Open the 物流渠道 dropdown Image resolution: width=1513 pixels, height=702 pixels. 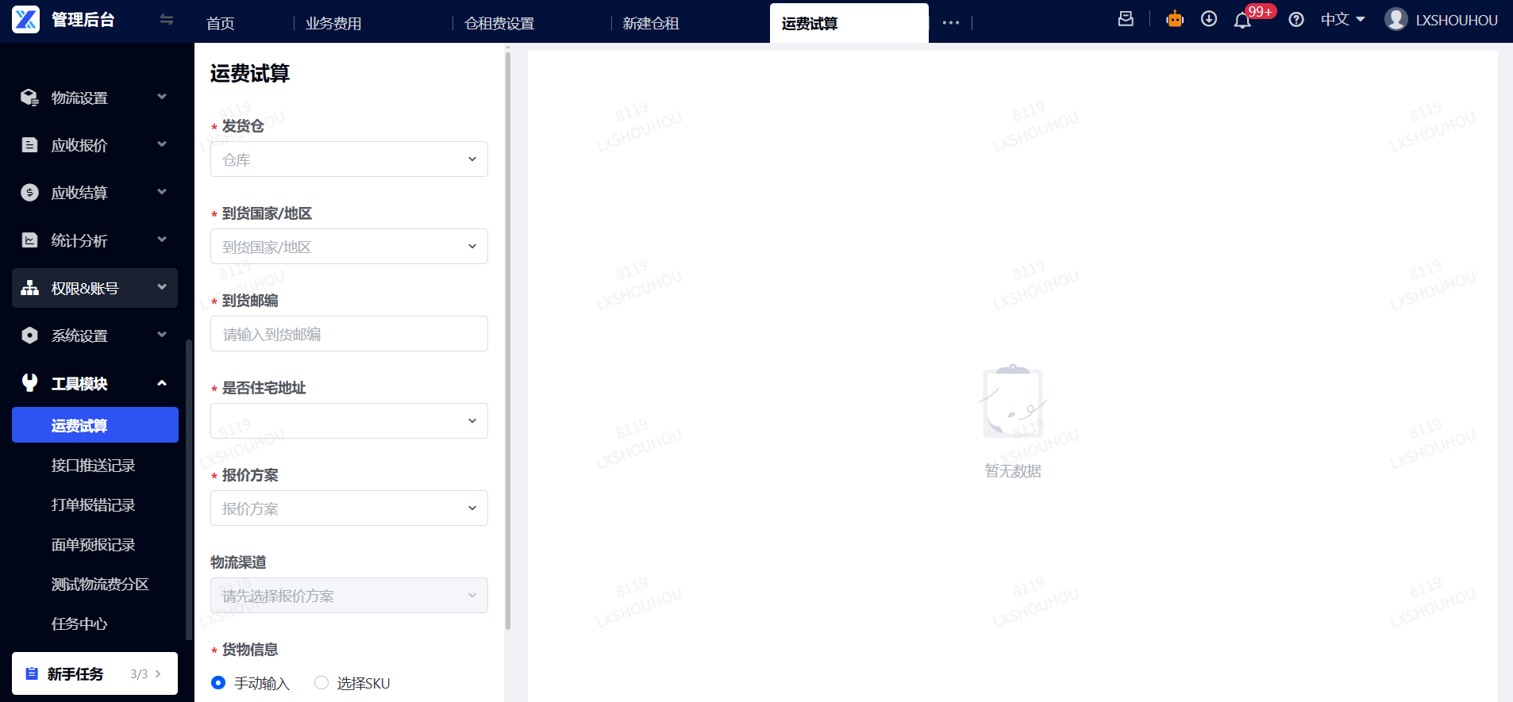tap(349, 596)
